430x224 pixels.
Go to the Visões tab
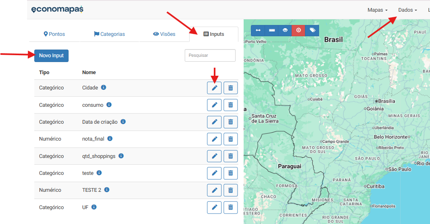pos(164,34)
